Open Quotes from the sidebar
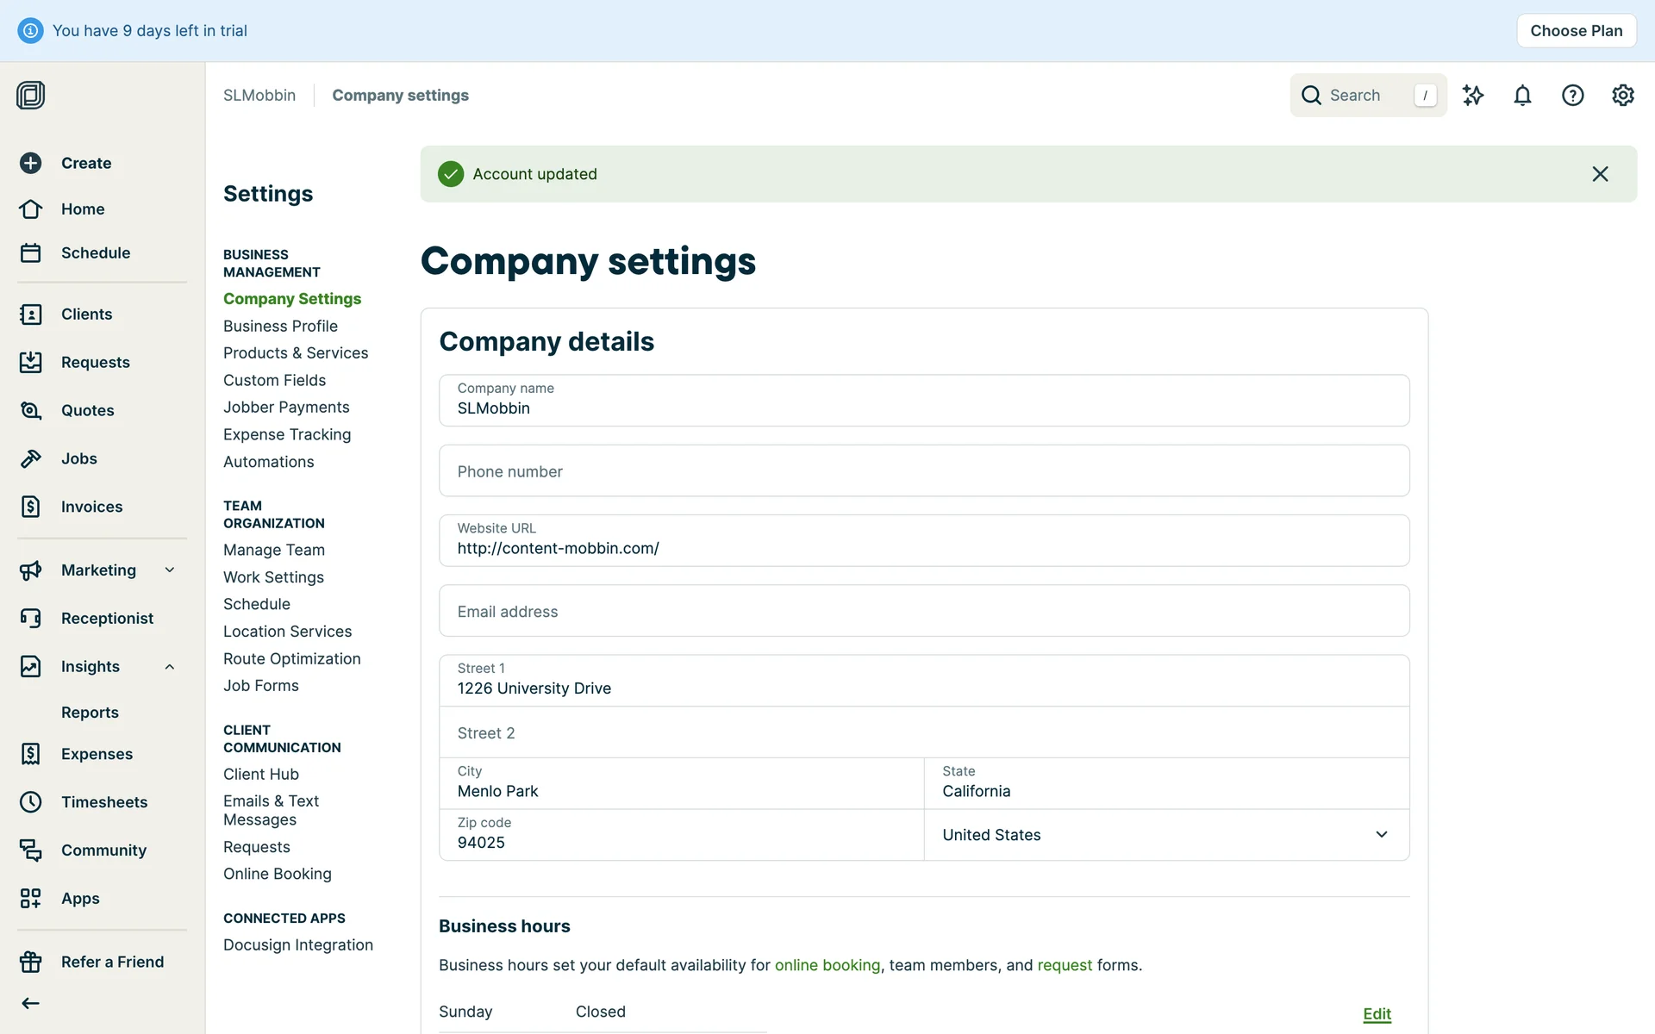Image resolution: width=1655 pixels, height=1034 pixels. point(87,410)
